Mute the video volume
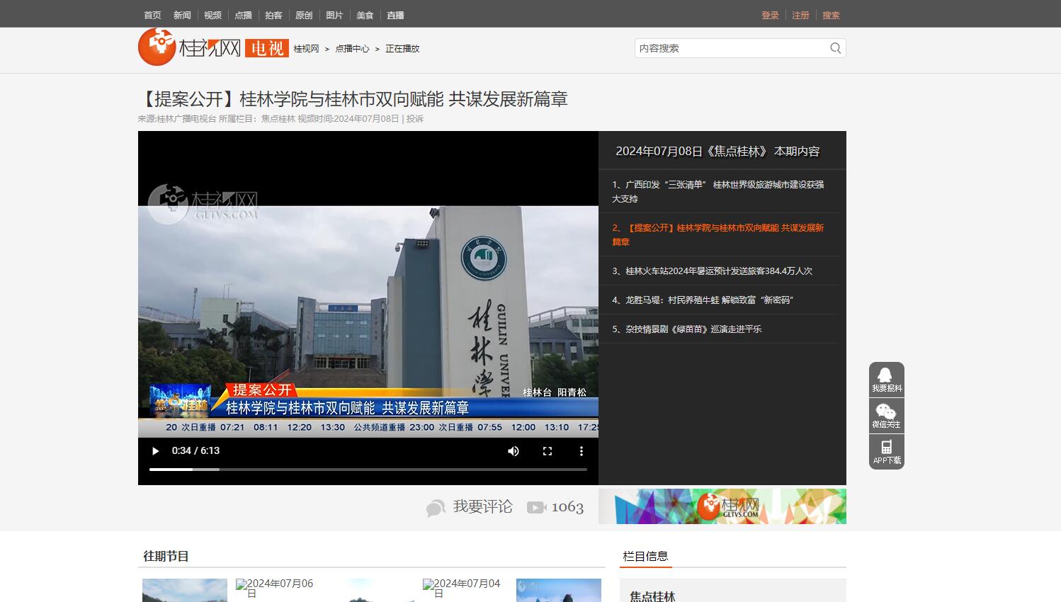 (514, 451)
